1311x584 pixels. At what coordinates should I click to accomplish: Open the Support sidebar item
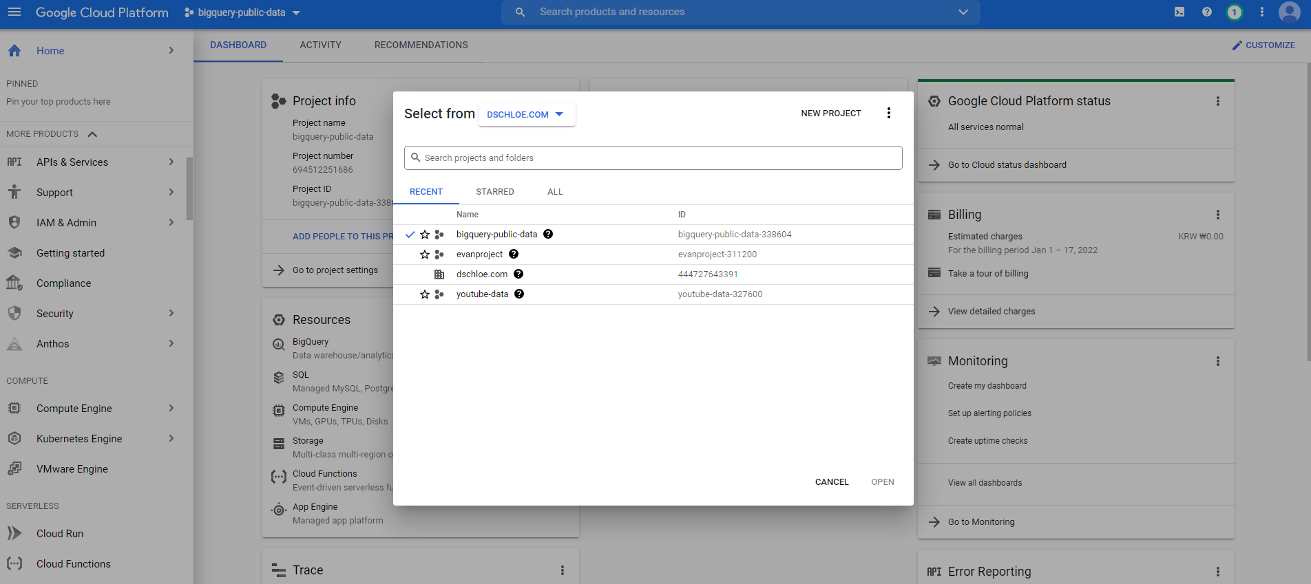(96, 192)
